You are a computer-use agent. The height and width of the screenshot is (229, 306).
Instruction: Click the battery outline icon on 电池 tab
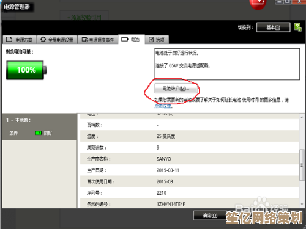click(x=125, y=39)
